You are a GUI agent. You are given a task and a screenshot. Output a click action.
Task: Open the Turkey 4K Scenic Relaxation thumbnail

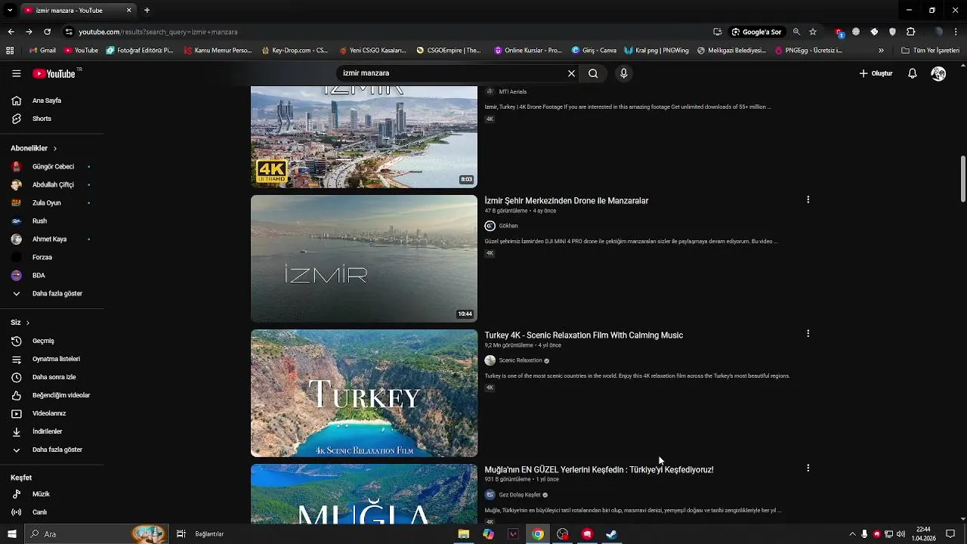pyautogui.click(x=364, y=393)
